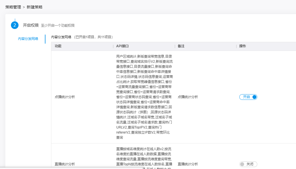Click the 直播统计分析 remark cell
The image size is (296, 169).
tap(188, 164)
